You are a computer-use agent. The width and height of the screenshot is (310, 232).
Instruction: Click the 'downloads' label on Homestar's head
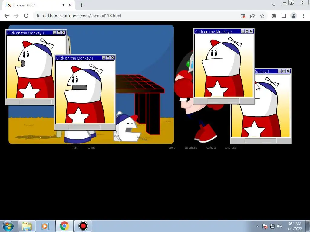[x=141, y=138]
